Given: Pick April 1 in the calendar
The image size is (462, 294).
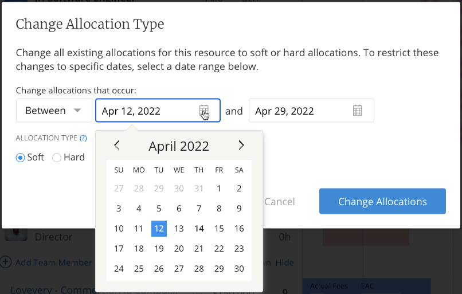Looking at the screenshot, I should (219, 189).
